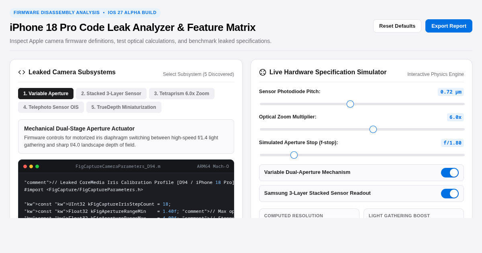
Task: Click the yellow dot in code window
Action: (31, 166)
